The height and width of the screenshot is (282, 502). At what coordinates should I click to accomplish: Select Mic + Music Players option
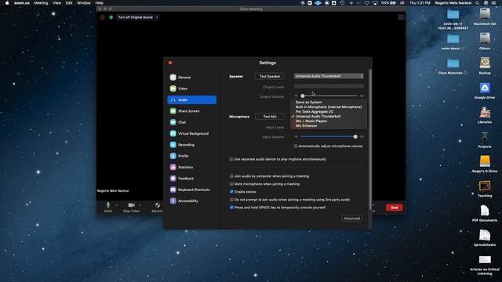pos(329,121)
